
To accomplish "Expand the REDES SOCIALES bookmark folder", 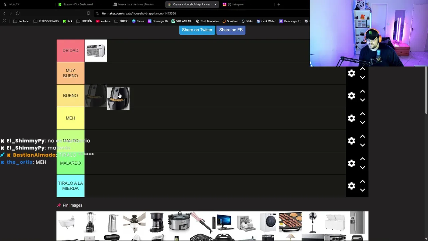I will coord(46,21).
